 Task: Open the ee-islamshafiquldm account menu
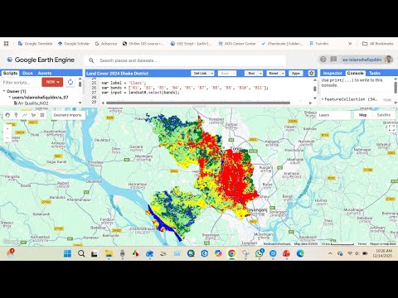click(367, 60)
